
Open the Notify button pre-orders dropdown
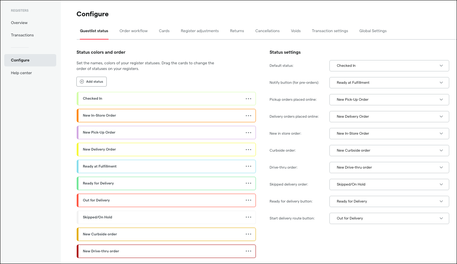coord(389,83)
